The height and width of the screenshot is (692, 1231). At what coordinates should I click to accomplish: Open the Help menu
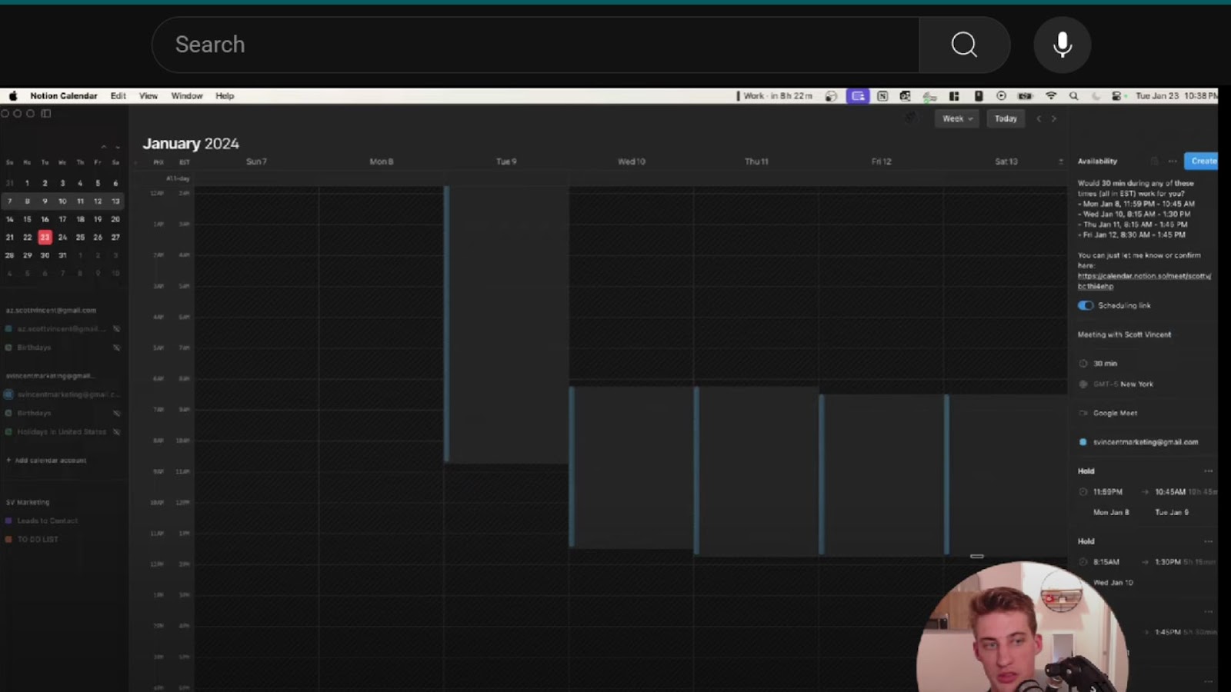pyautogui.click(x=225, y=96)
